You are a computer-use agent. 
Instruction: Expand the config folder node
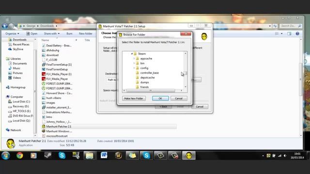[x=134, y=68]
